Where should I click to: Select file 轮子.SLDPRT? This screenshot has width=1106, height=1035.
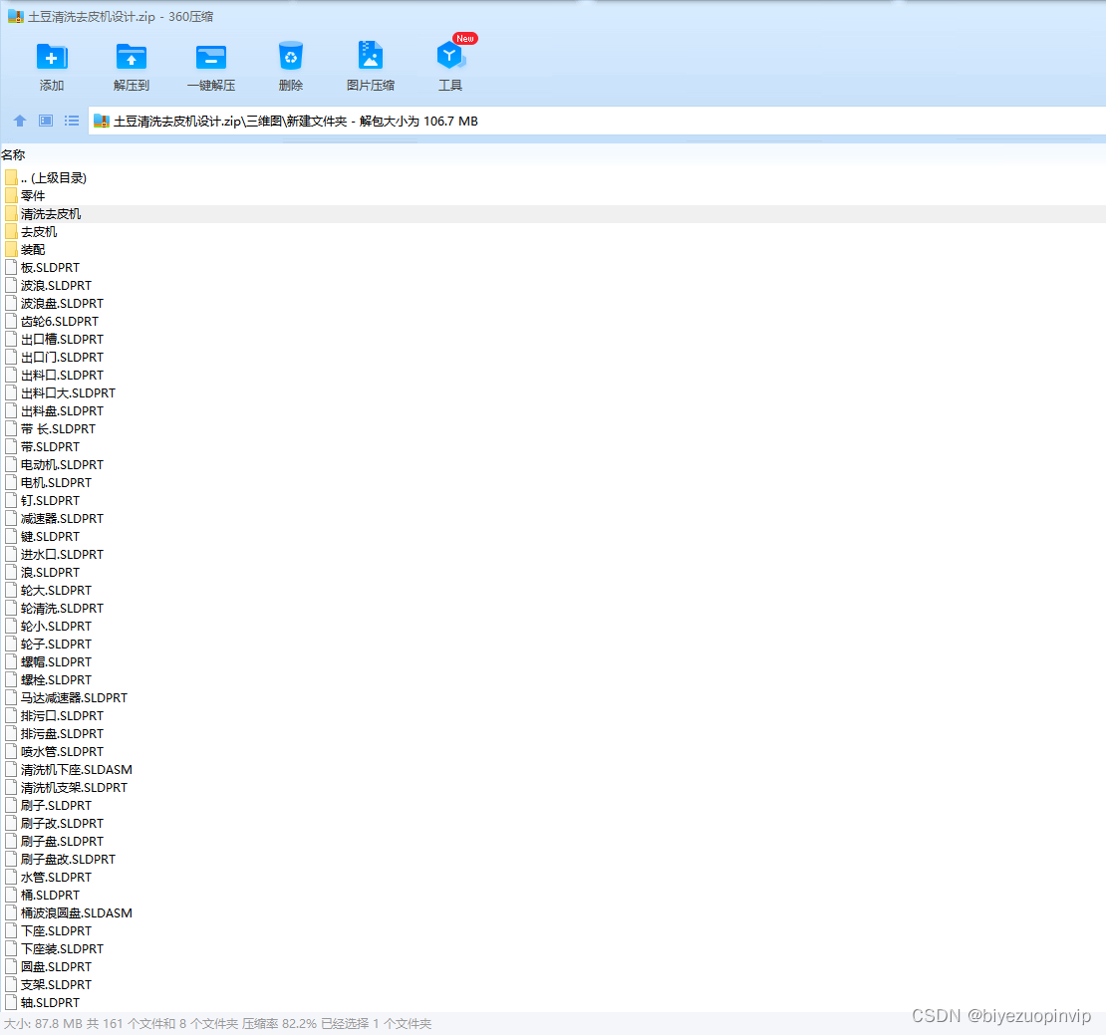(x=57, y=645)
